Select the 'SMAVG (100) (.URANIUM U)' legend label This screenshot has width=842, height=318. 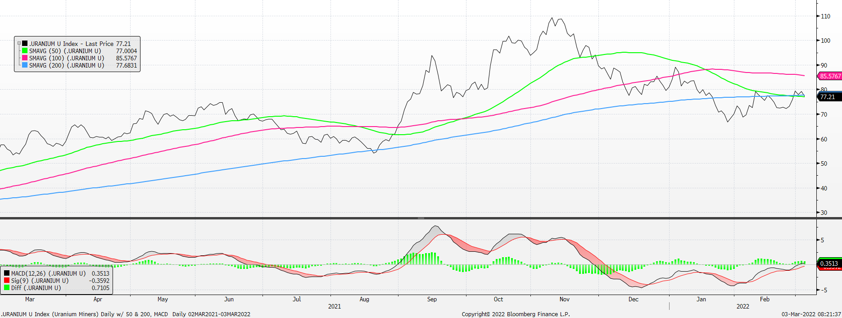coord(67,58)
